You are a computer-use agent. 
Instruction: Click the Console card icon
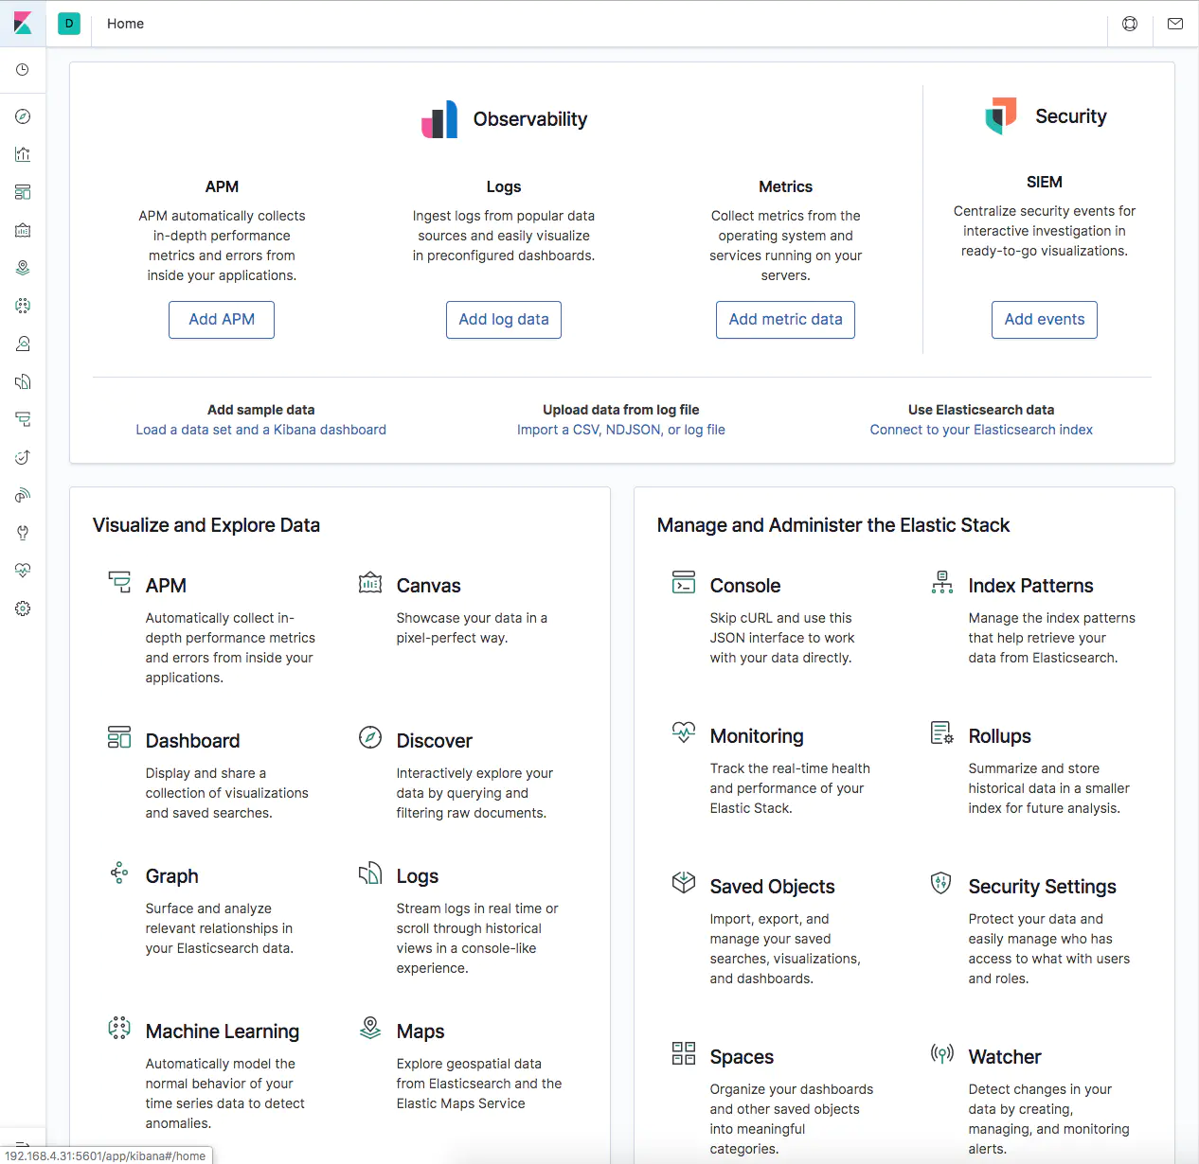coord(684,582)
